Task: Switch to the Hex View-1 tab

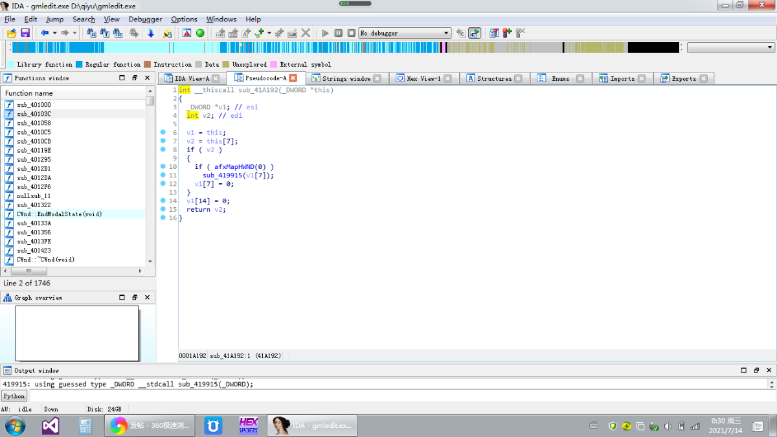Action: (x=423, y=78)
